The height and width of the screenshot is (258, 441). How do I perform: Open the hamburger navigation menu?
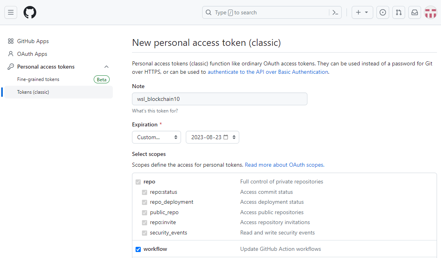(x=11, y=12)
